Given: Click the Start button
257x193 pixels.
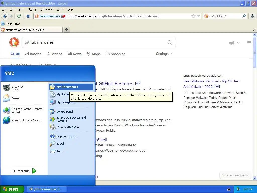Looking at the screenshot, I should (x=12, y=189).
